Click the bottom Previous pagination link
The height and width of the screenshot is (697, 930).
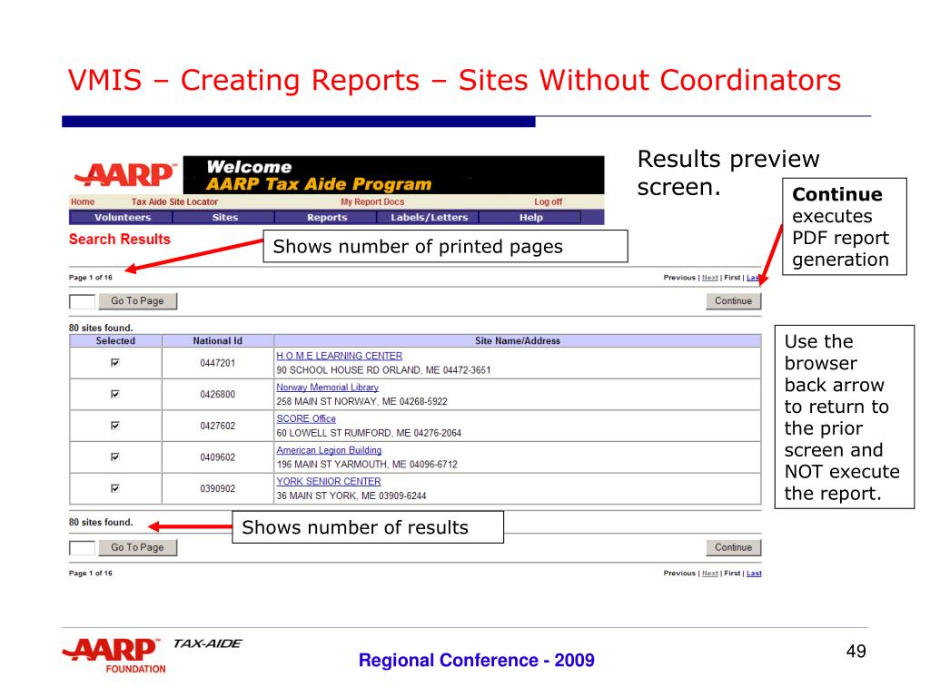[679, 574]
